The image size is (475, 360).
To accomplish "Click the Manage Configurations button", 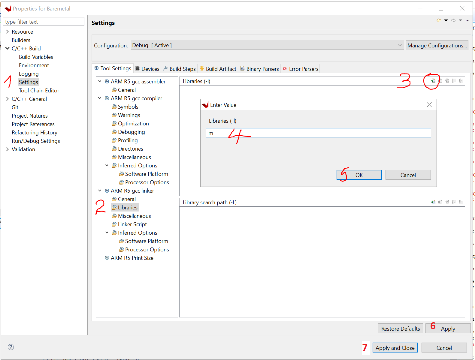I will (437, 45).
